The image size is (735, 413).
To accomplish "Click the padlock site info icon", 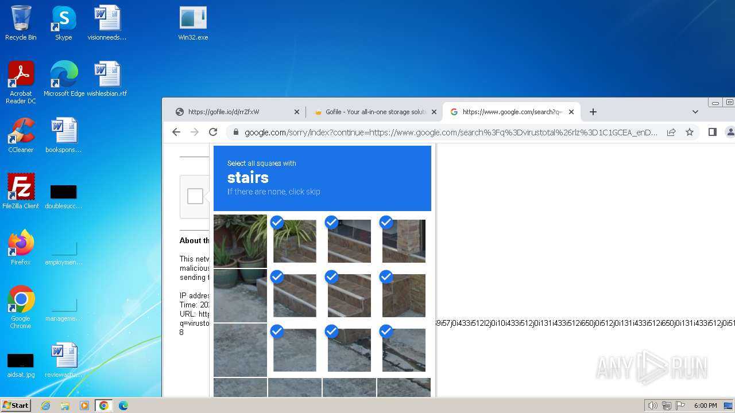I will pyautogui.click(x=235, y=132).
